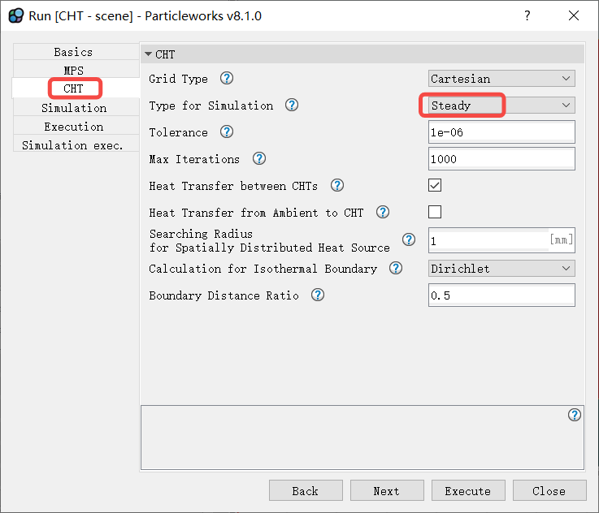Image resolution: width=599 pixels, height=513 pixels.
Task: Click the Tolerance input field
Action: click(x=501, y=132)
